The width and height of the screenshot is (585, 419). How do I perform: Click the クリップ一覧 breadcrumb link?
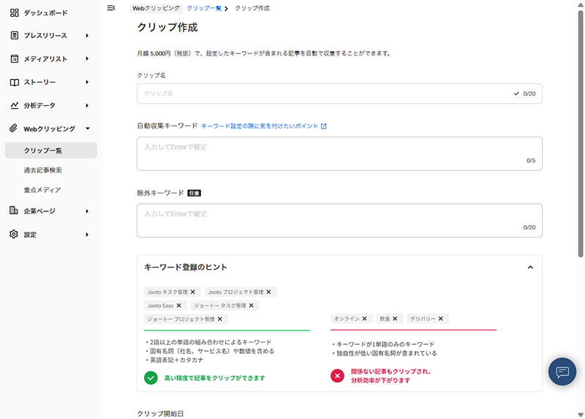204,8
